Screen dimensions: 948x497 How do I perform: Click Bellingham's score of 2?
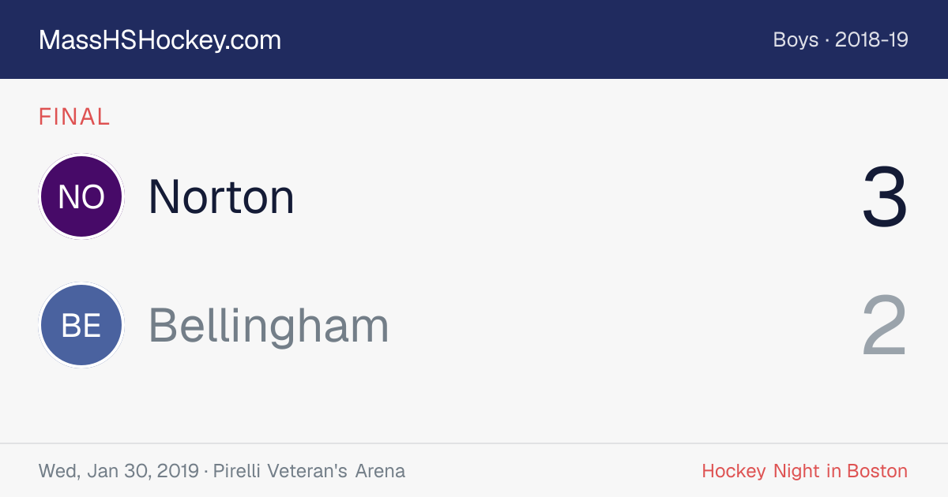coord(885,326)
